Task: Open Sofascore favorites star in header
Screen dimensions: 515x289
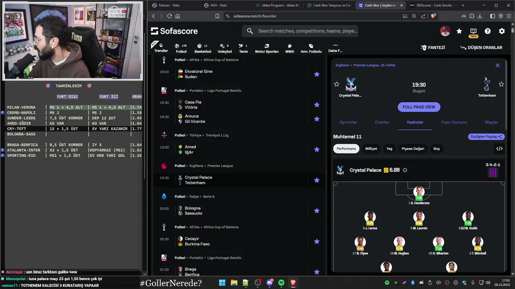Action: coord(459,31)
